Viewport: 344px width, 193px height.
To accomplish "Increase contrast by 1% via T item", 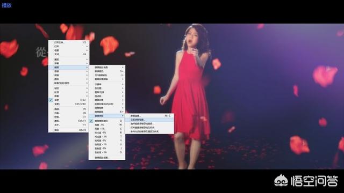I will (x=107, y=137).
